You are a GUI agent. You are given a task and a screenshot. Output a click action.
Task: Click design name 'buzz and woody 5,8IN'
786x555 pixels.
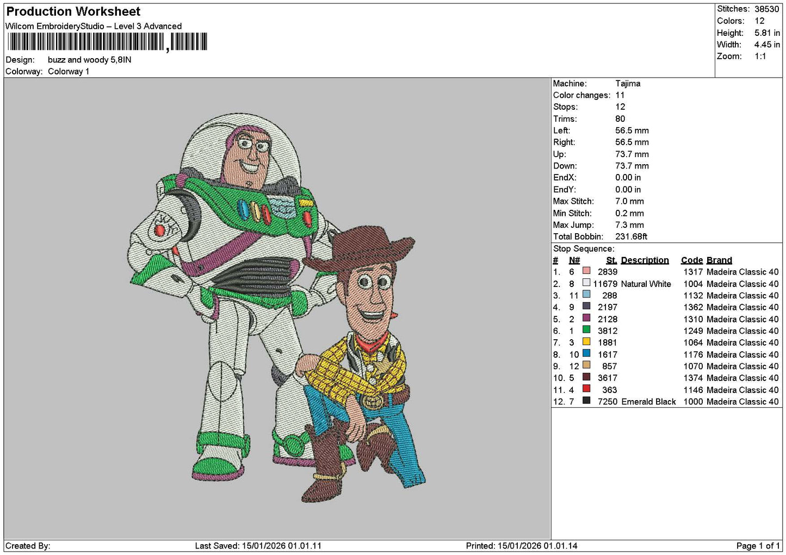[90, 60]
